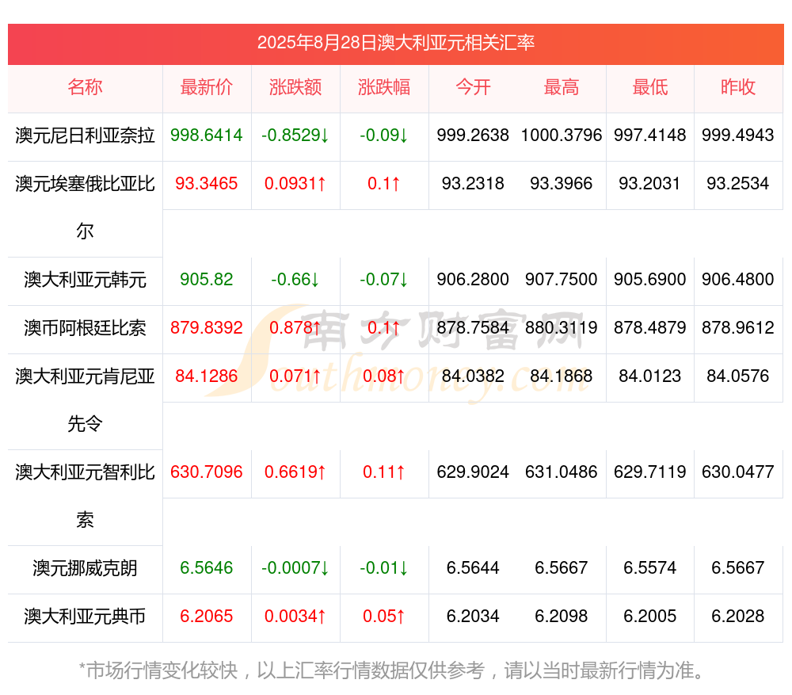Click the low value 997.4148
Screen dimensions: 792x695
point(650,136)
